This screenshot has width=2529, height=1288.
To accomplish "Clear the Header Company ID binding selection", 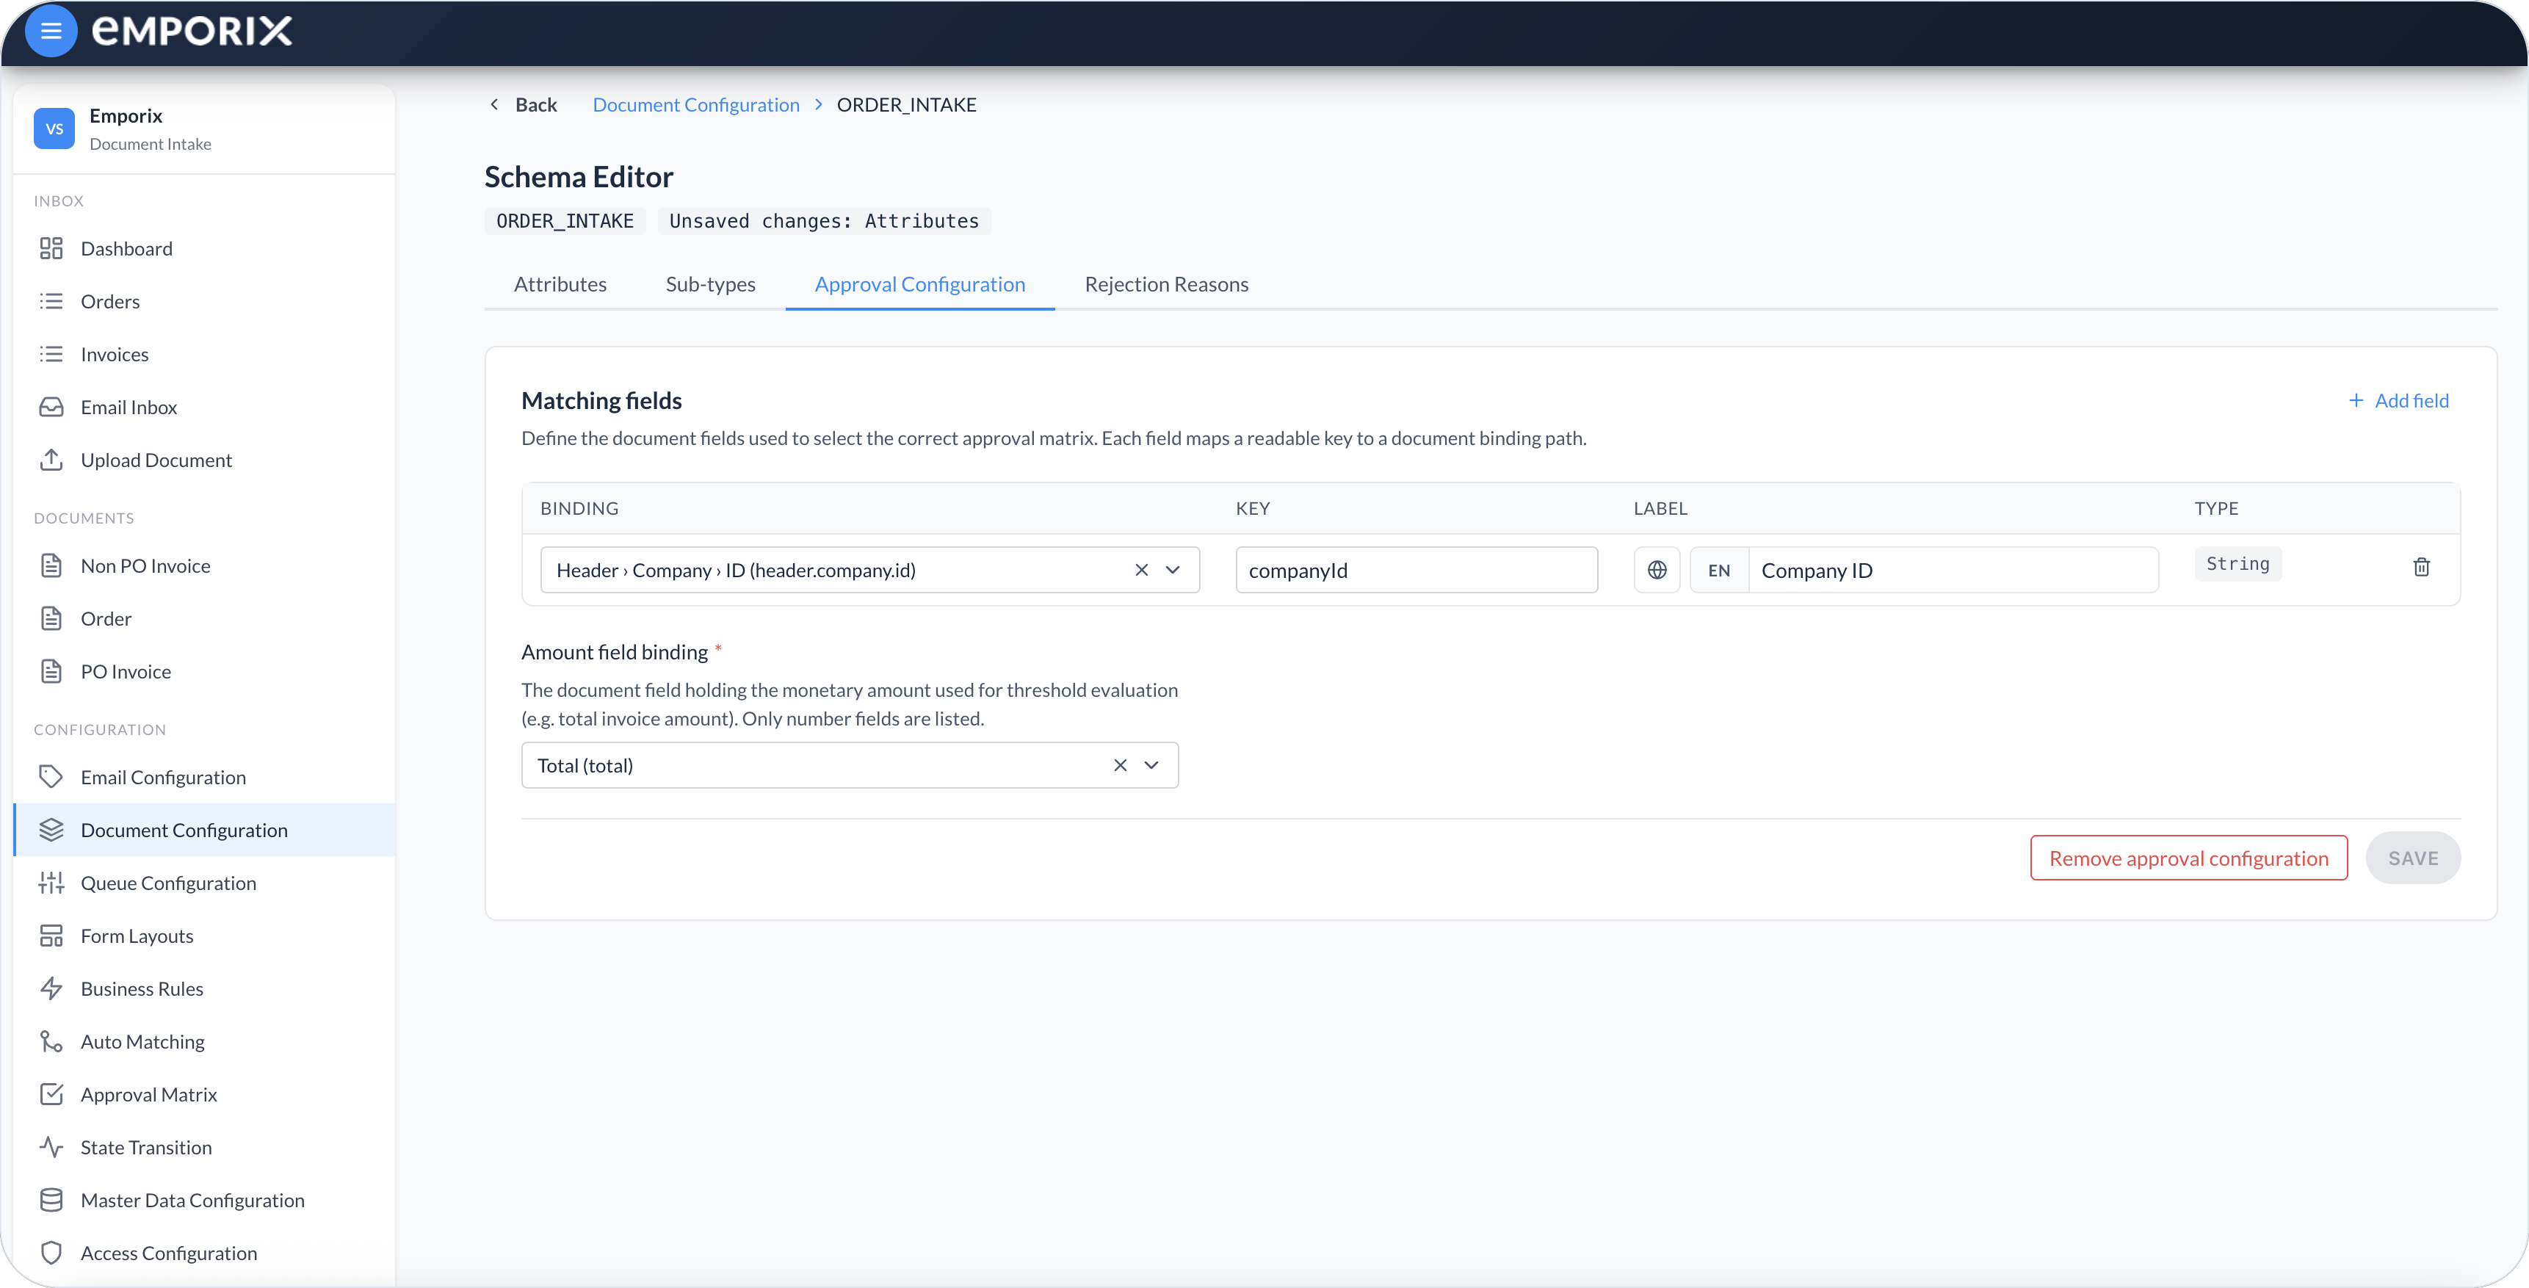I will 1141,571.
